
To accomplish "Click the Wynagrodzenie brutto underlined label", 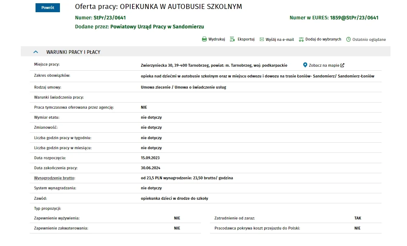I will [55, 178].
